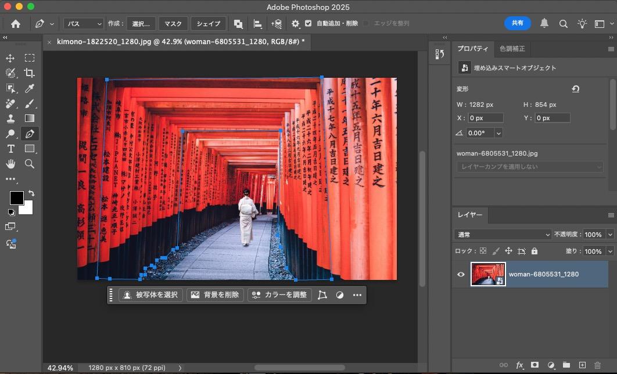
Task: Select the Rectangle shape tool
Action: 30,149
